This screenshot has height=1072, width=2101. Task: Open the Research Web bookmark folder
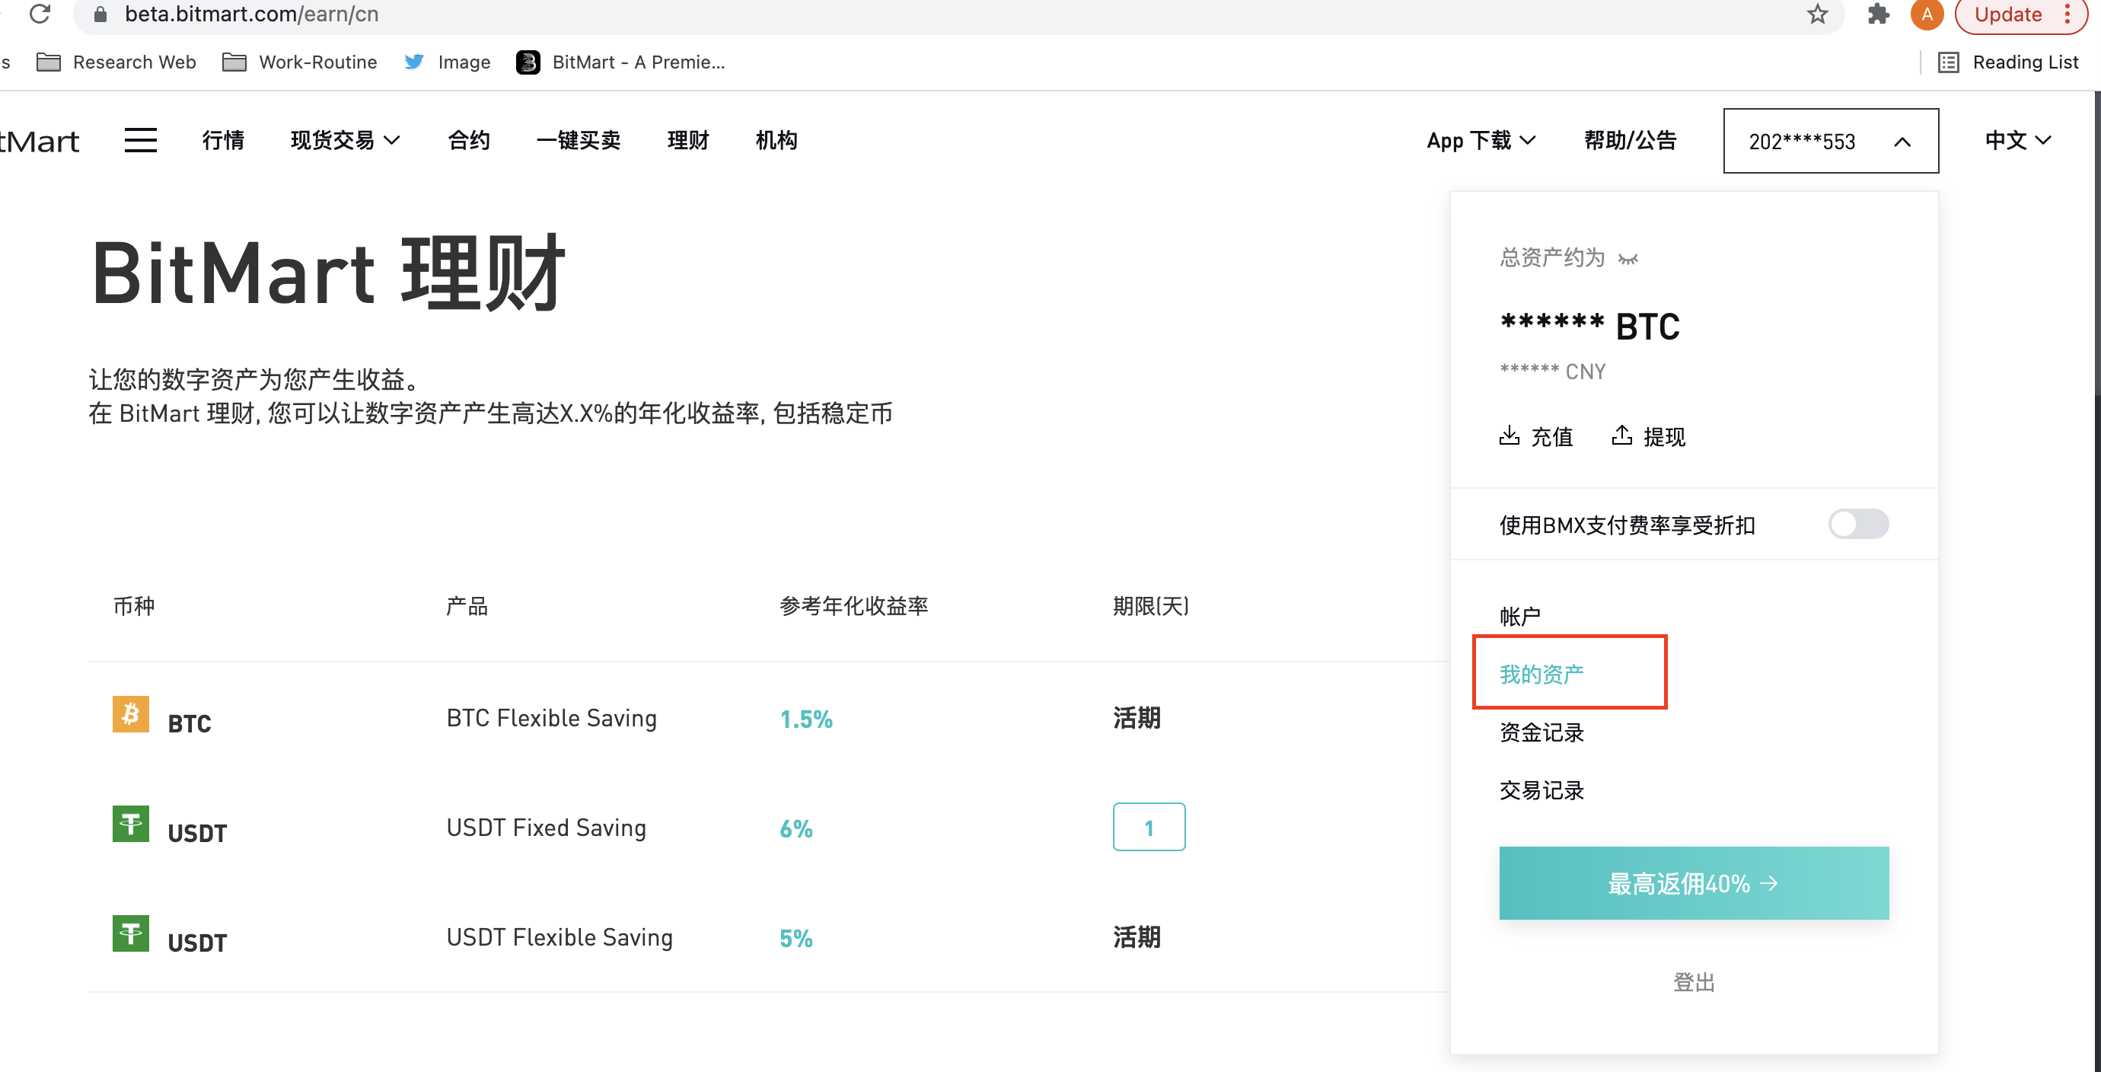pyautogui.click(x=116, y=62)
